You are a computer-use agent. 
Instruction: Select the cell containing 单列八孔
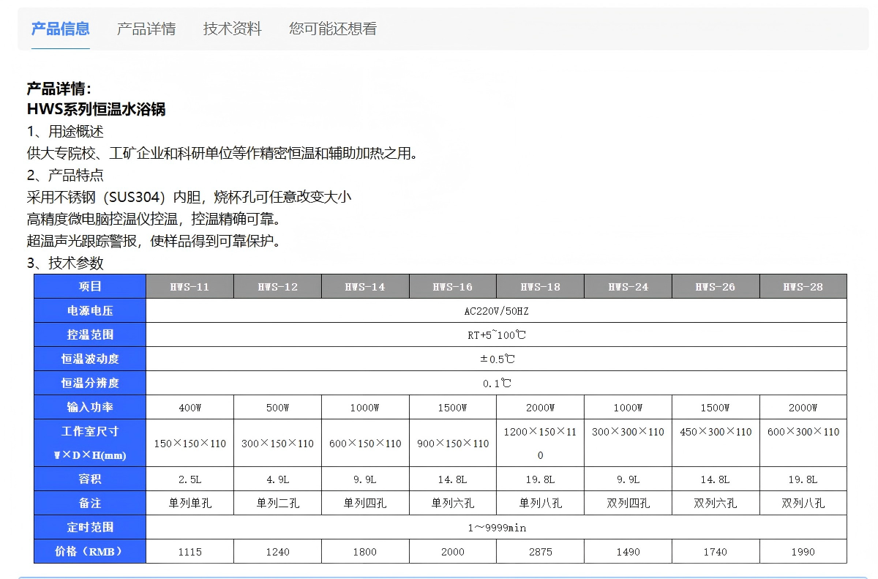540,503
